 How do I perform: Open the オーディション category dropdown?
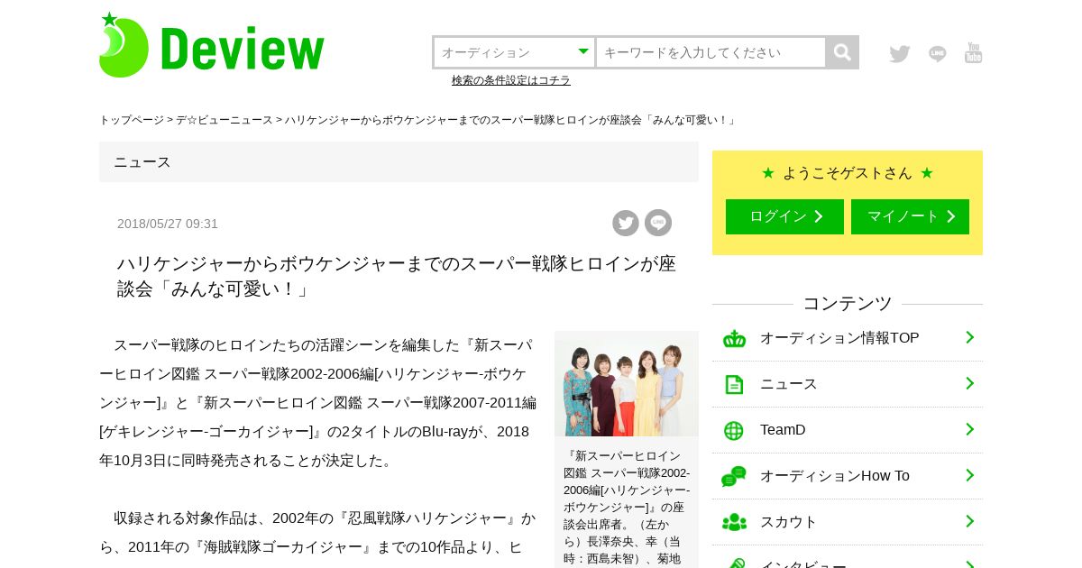[514, 52]
